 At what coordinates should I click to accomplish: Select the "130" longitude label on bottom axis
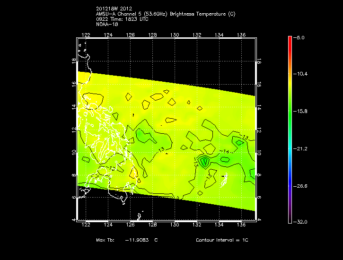(175, 225)
